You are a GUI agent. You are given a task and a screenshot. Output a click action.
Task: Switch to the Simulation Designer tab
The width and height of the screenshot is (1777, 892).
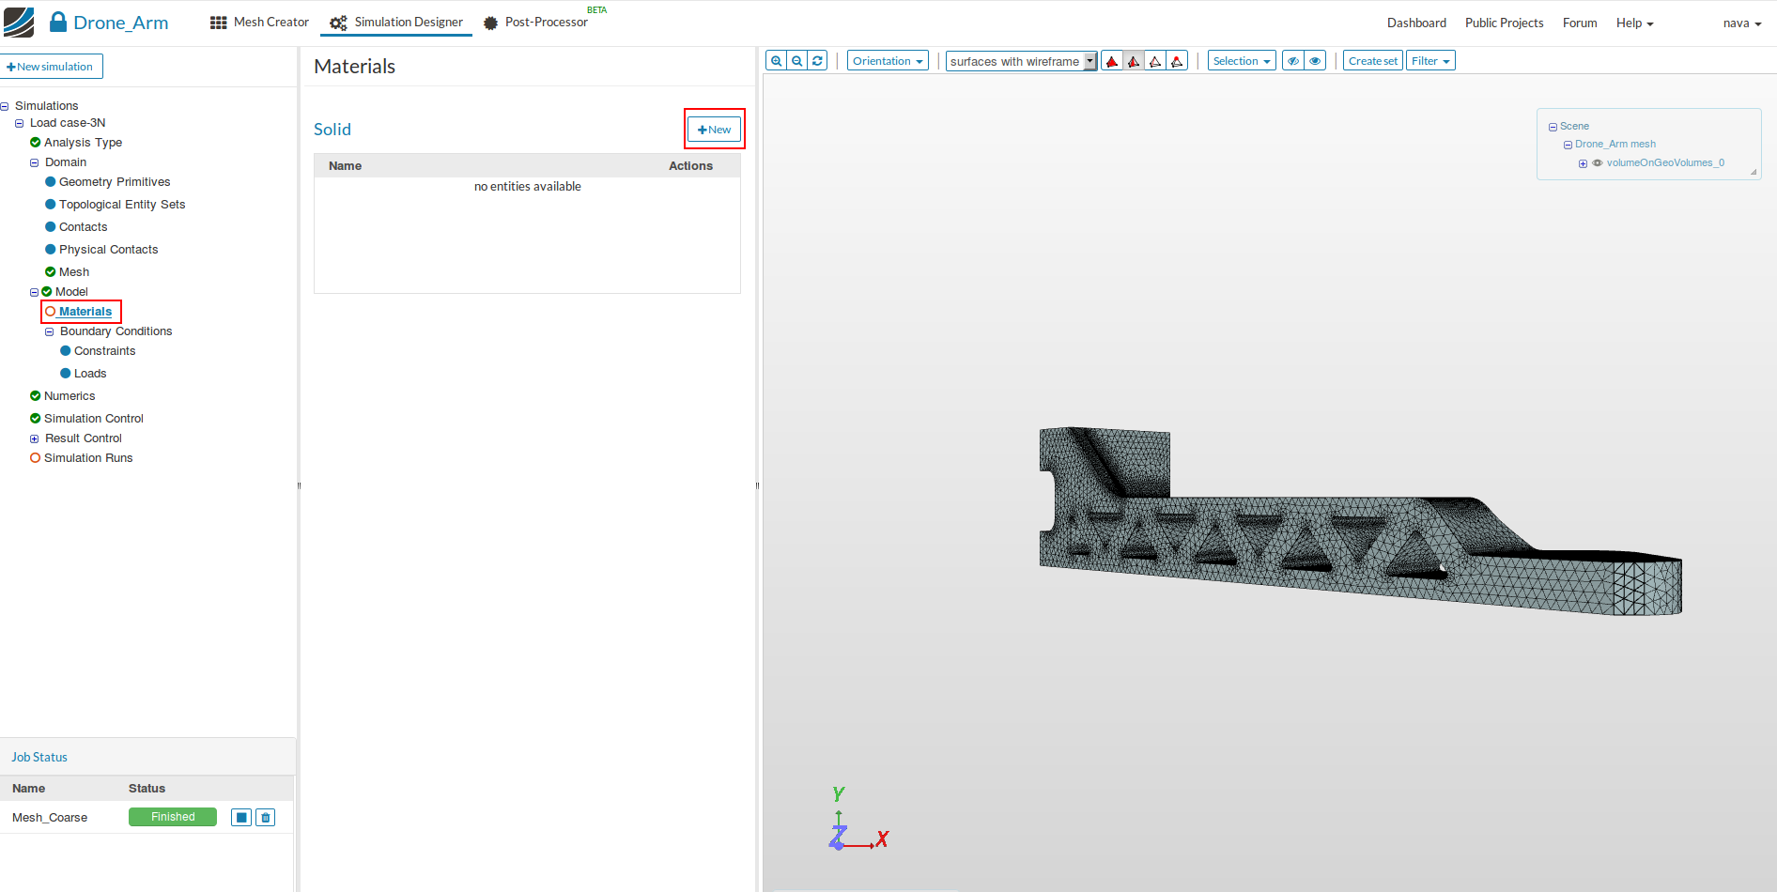click(396, 23)
